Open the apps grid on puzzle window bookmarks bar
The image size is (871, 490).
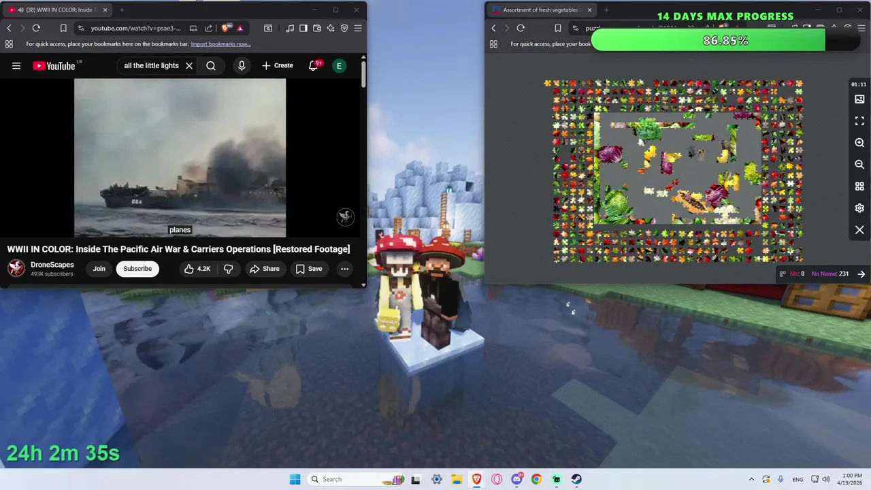click(493, 44)
